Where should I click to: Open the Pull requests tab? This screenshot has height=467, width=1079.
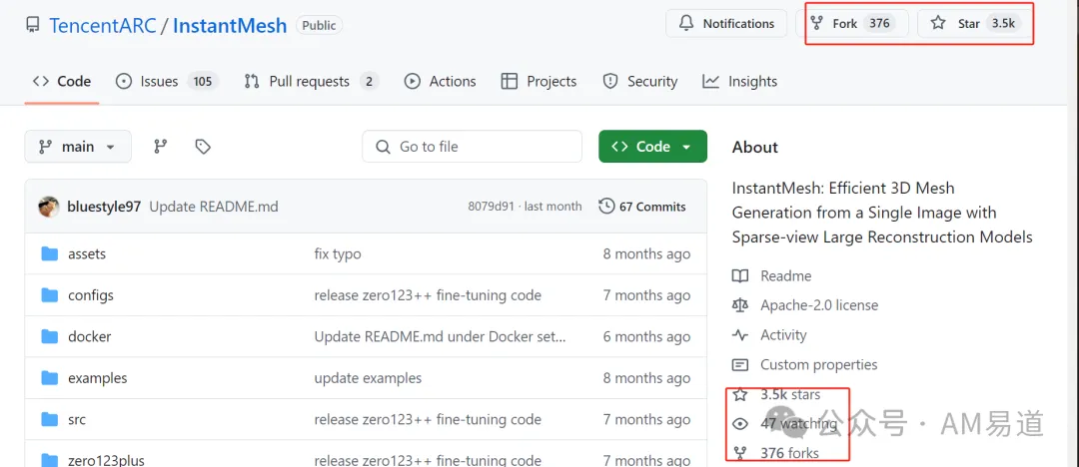tap(311, 81)
